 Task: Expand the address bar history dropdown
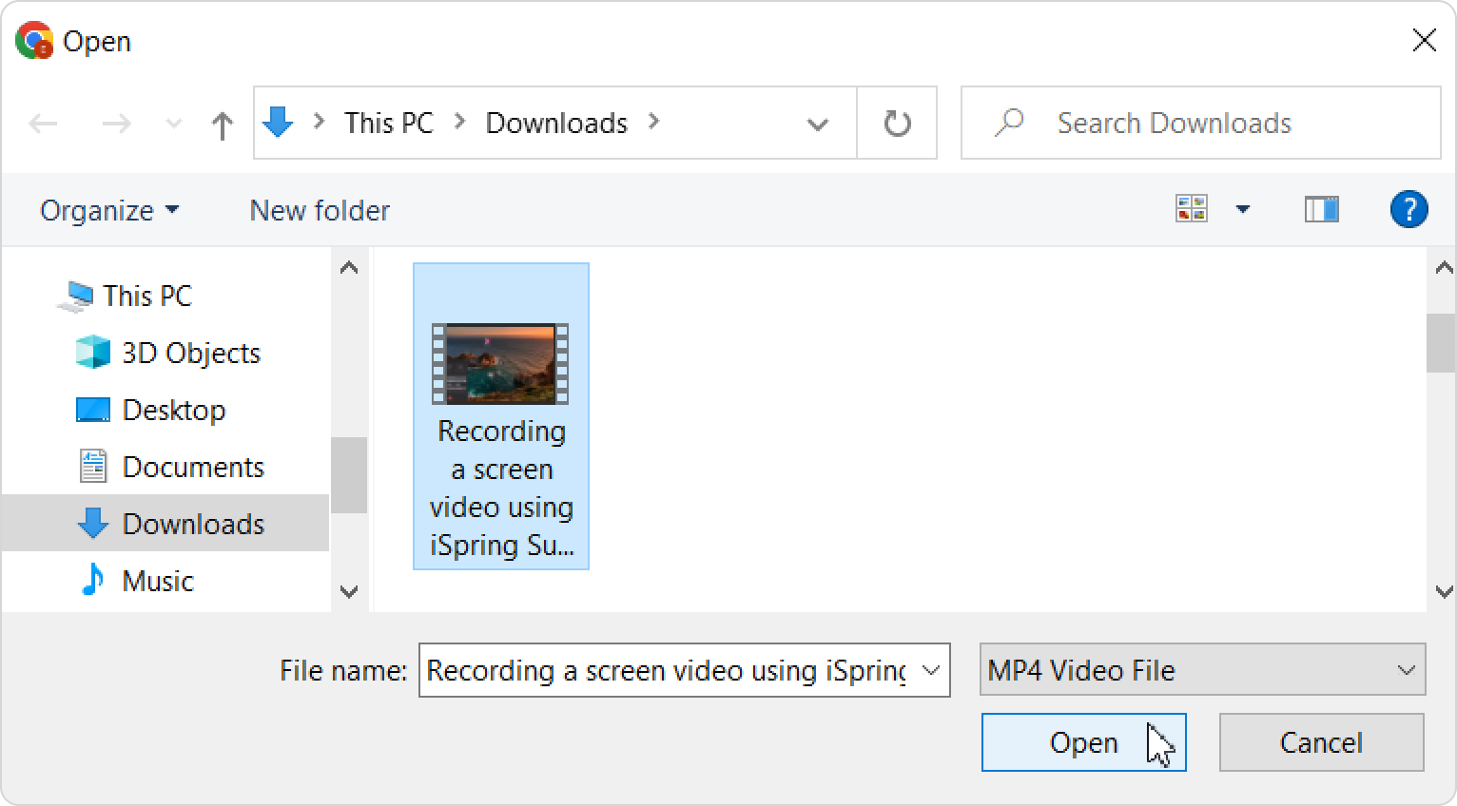817,124
